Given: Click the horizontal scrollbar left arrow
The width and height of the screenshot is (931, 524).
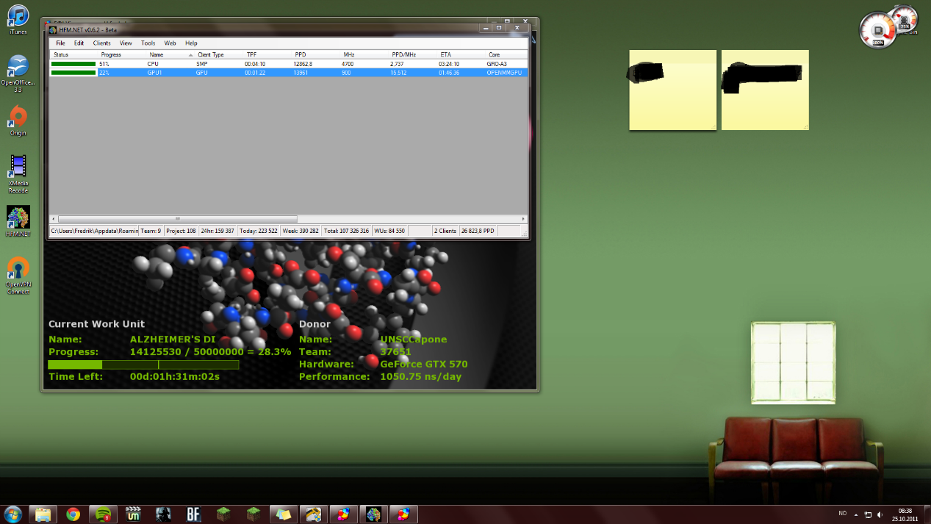Looking at the screenshot, I should pyautogui.click(x=53, y=219).
